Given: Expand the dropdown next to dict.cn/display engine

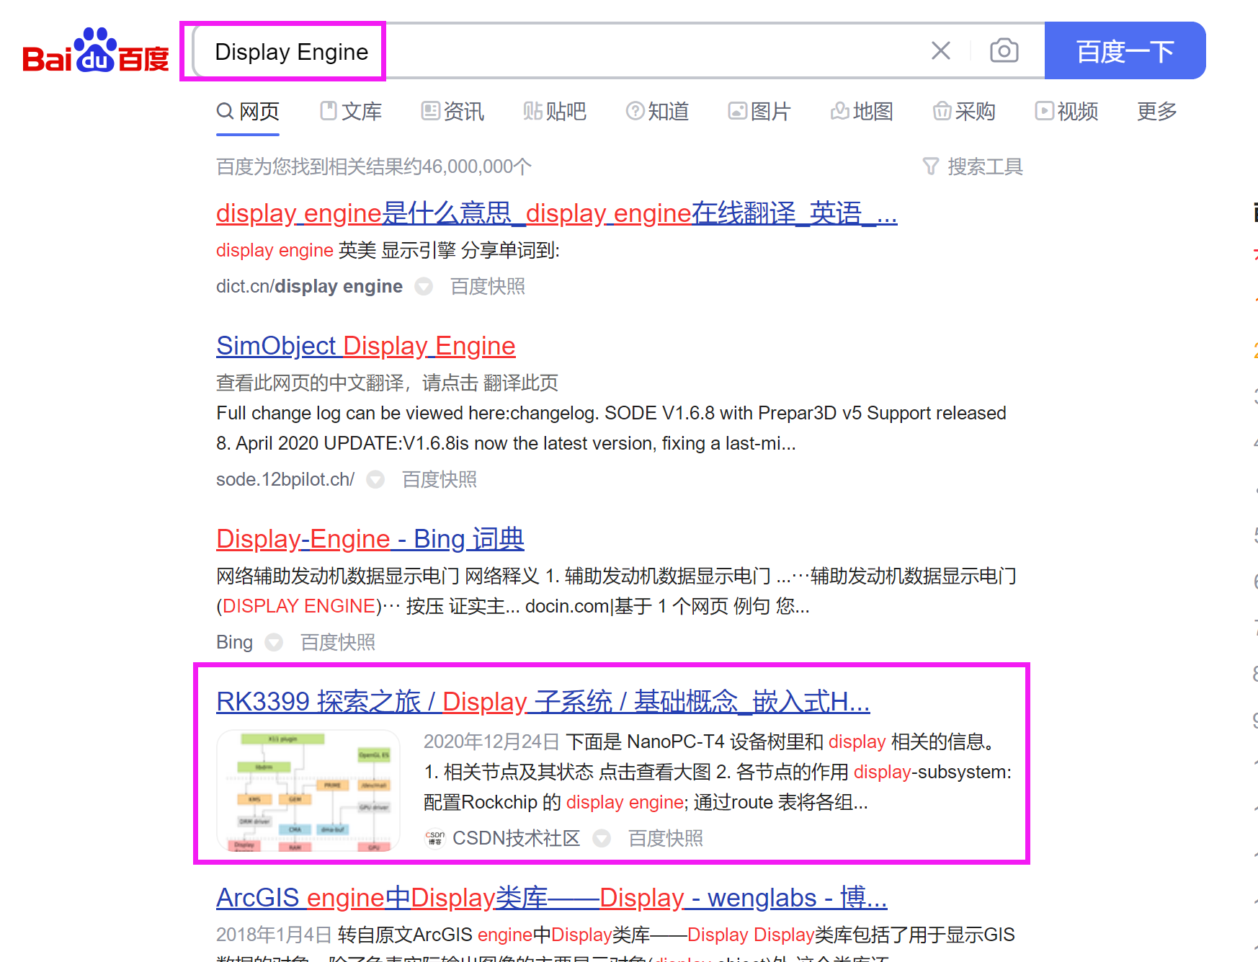Looking at the screenshot, I should pyautogui.click(x=424, y=287).
